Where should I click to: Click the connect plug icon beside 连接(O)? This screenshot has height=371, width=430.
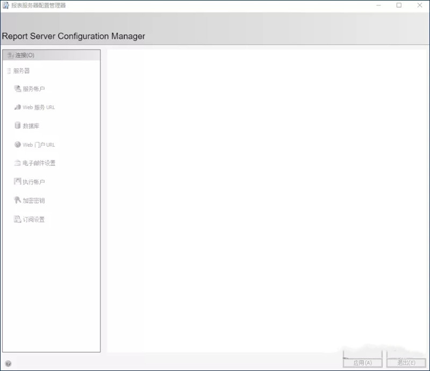pyautogui.click(x=10, y=55)
